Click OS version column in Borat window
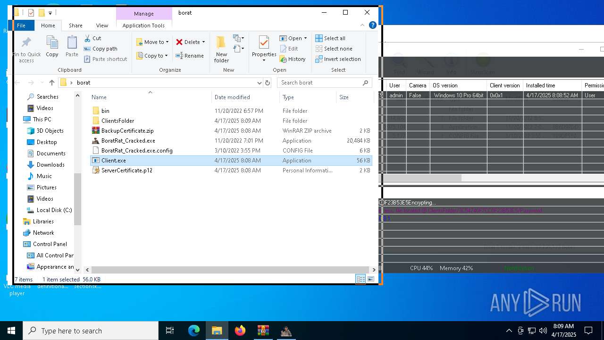 coord(458,85)
